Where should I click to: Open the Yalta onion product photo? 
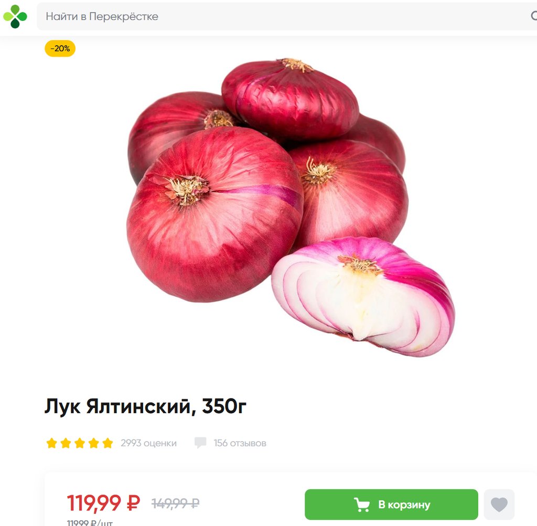(291, 207)
